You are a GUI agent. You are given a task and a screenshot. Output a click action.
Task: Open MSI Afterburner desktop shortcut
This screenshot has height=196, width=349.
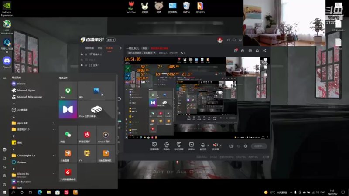pyautogui.click(x=7, y=27)
